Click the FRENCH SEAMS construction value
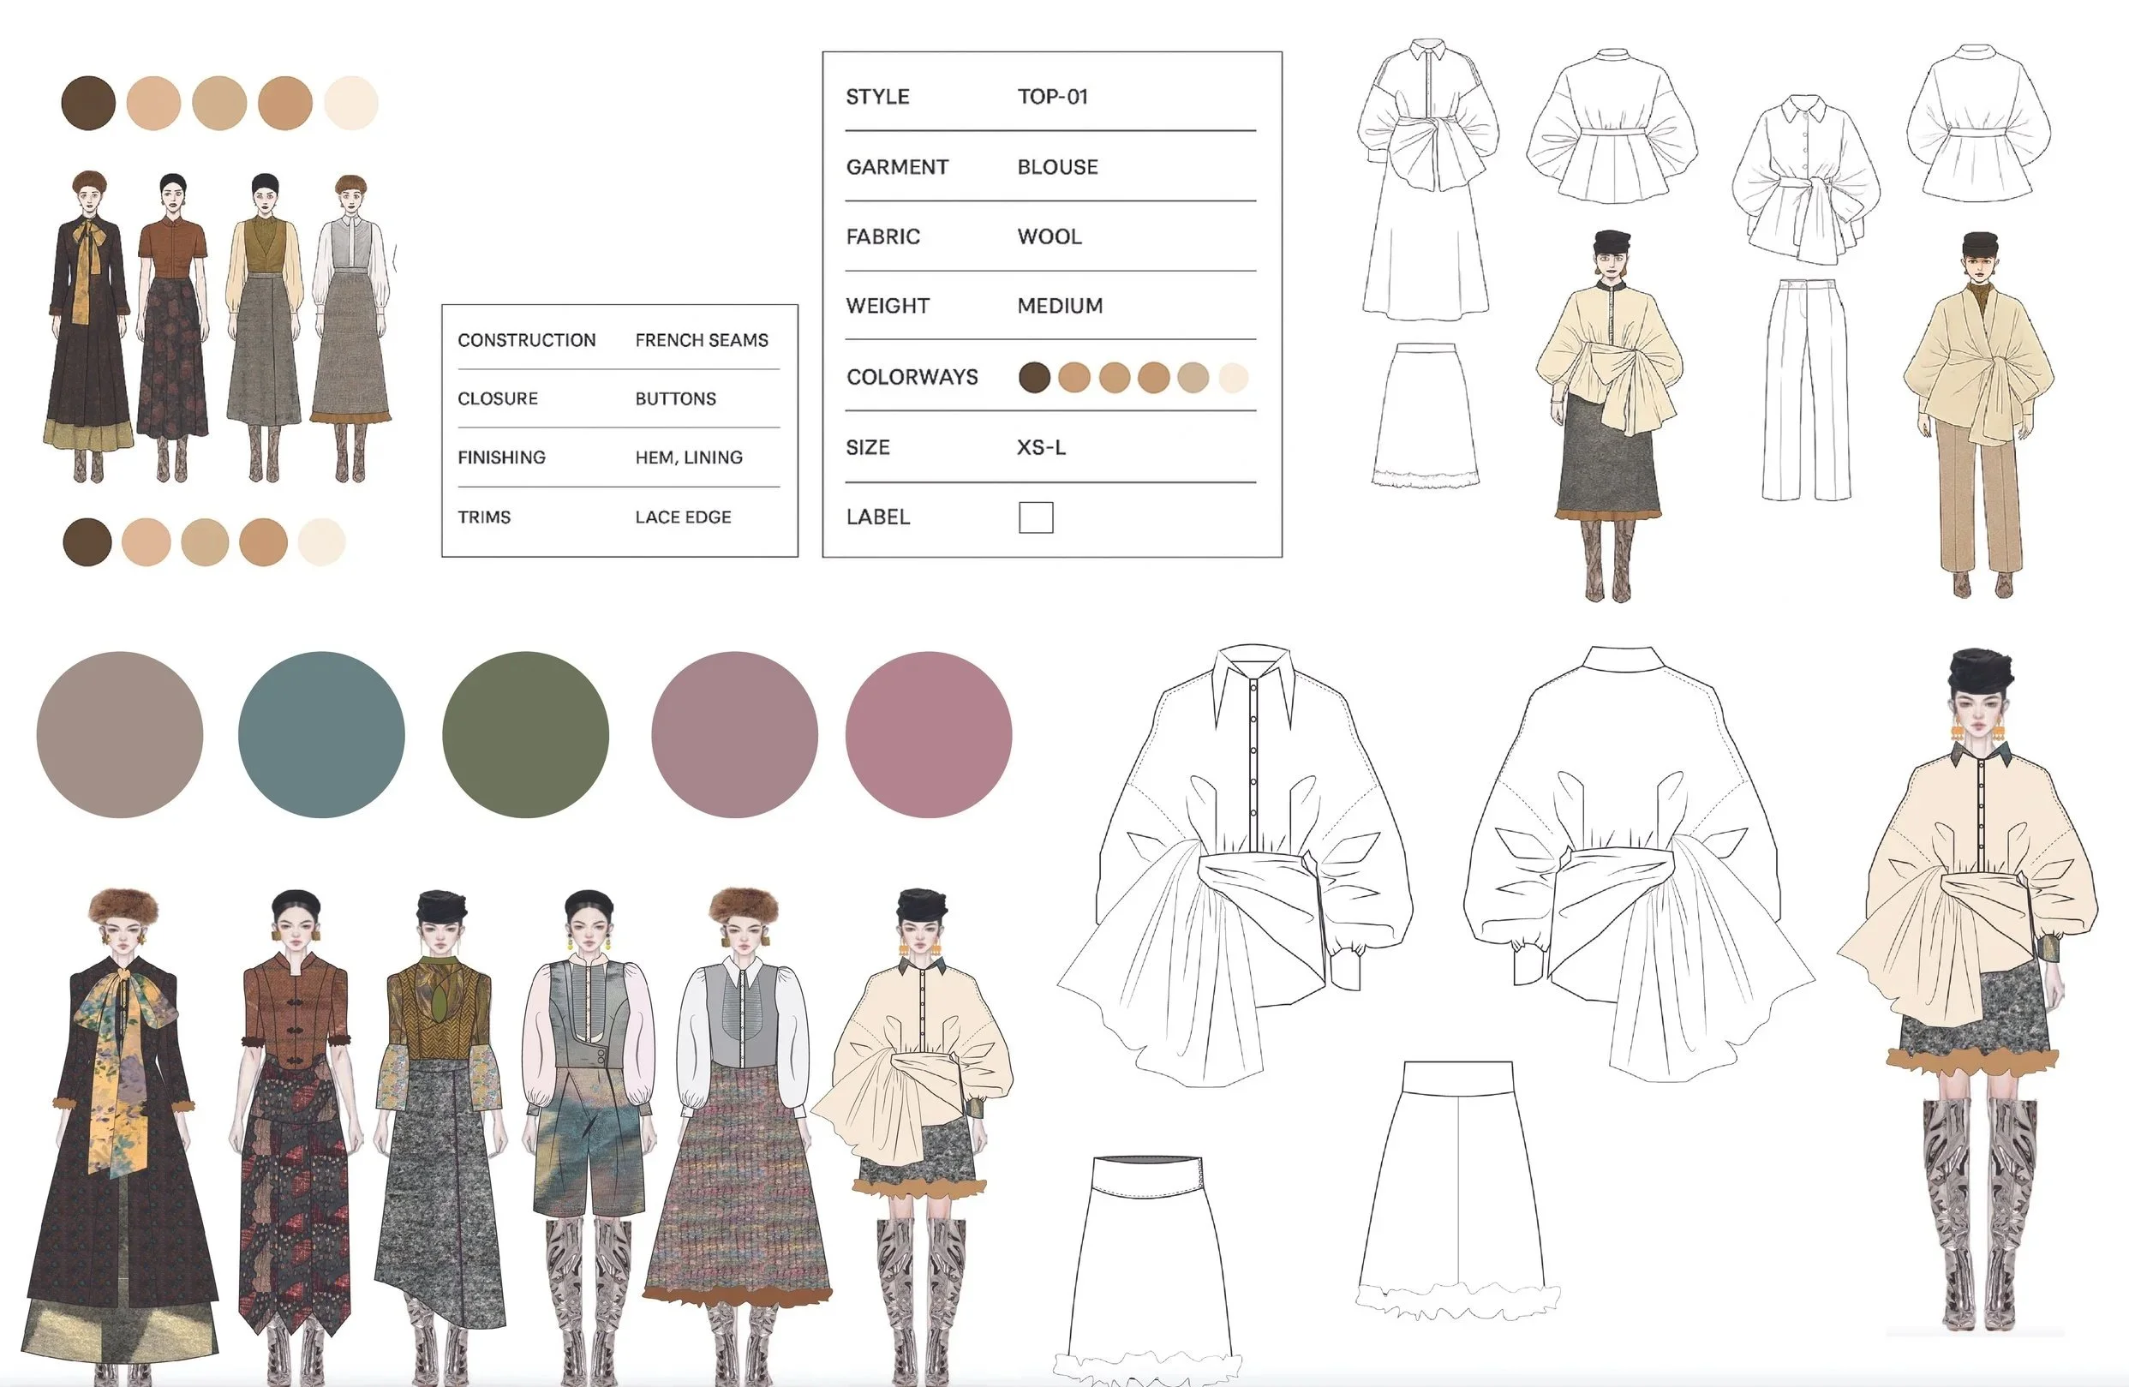Screen dimensions: 2129x1387 [702, 341]
